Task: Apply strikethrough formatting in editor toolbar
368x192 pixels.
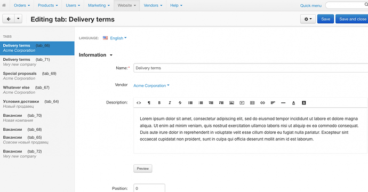Action: 180,103
